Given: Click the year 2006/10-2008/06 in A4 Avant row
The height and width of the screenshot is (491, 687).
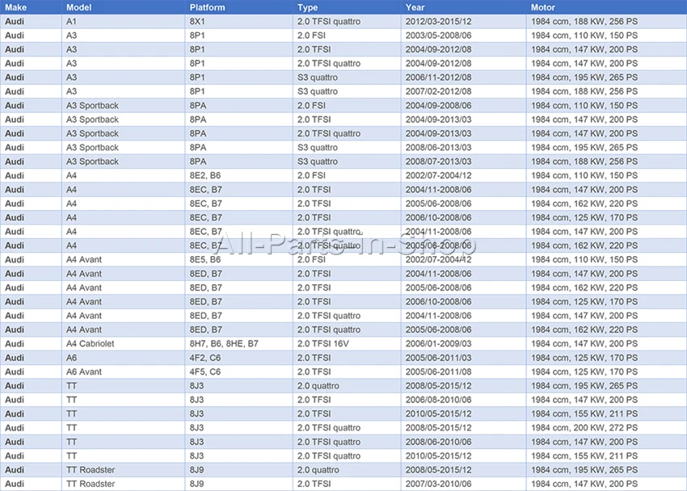Looking at the screenshot, I should [438, 301].
